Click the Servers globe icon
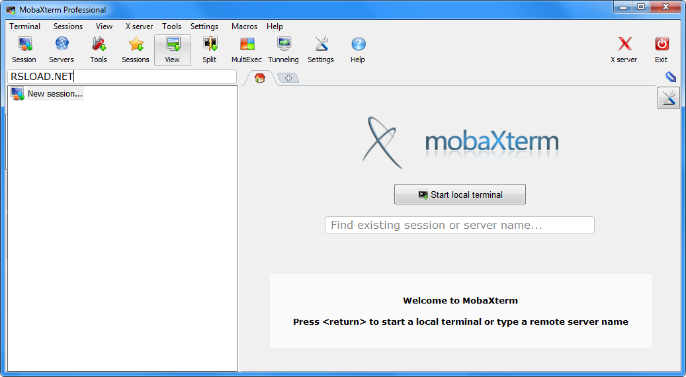686x377 pixels. tap(62, 50)
